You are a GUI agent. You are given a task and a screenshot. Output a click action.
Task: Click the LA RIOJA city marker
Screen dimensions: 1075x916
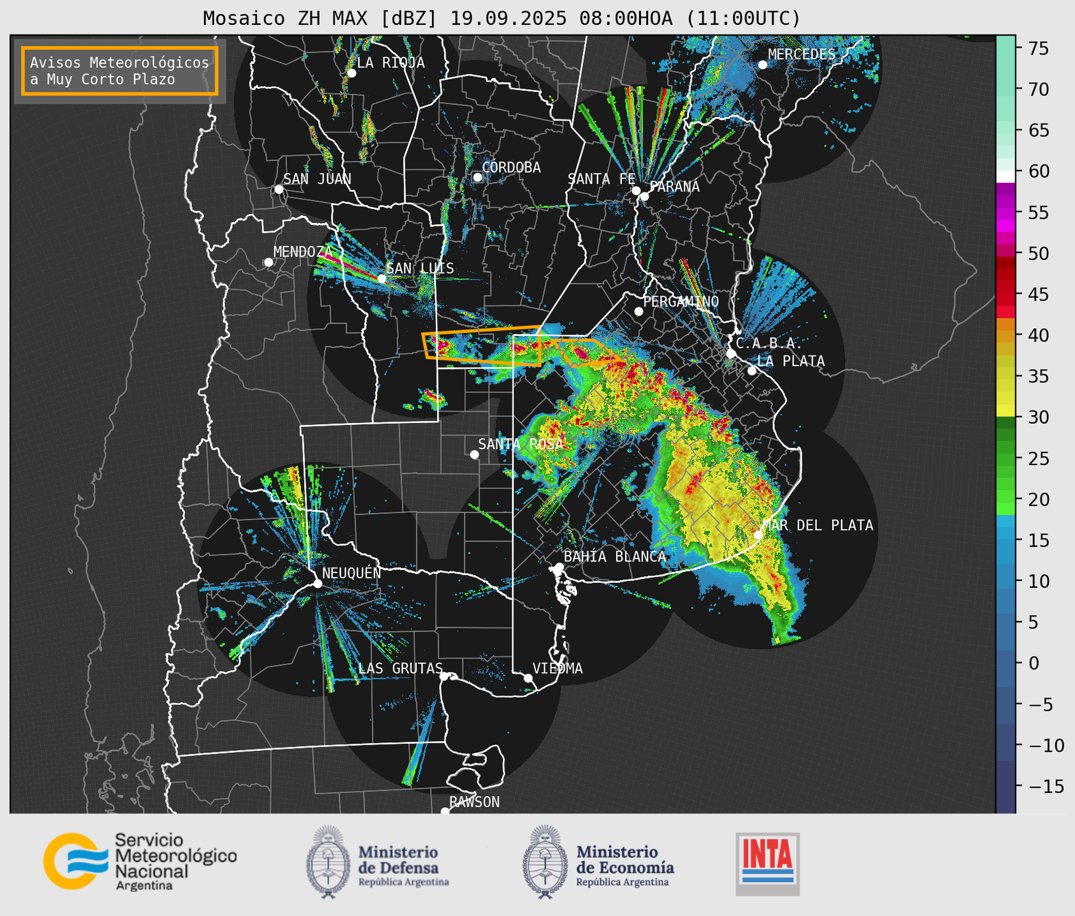coord(351,73)
